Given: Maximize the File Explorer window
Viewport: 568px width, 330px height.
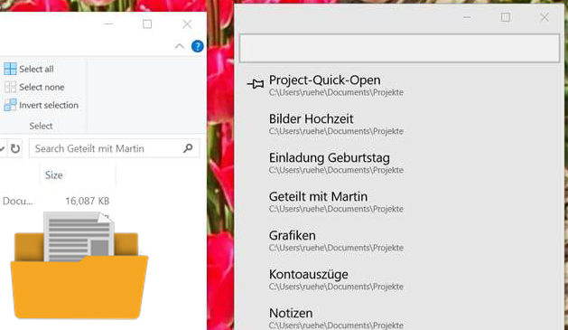Looking at the screenshot, I should click(x=147, y=24).
